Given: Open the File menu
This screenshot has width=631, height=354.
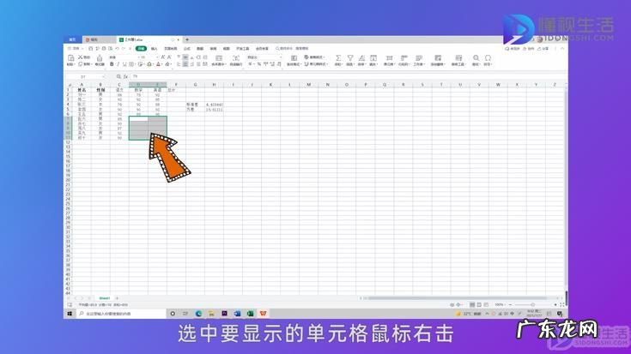Looking at the screenshot, I should (x=76, y=49).
